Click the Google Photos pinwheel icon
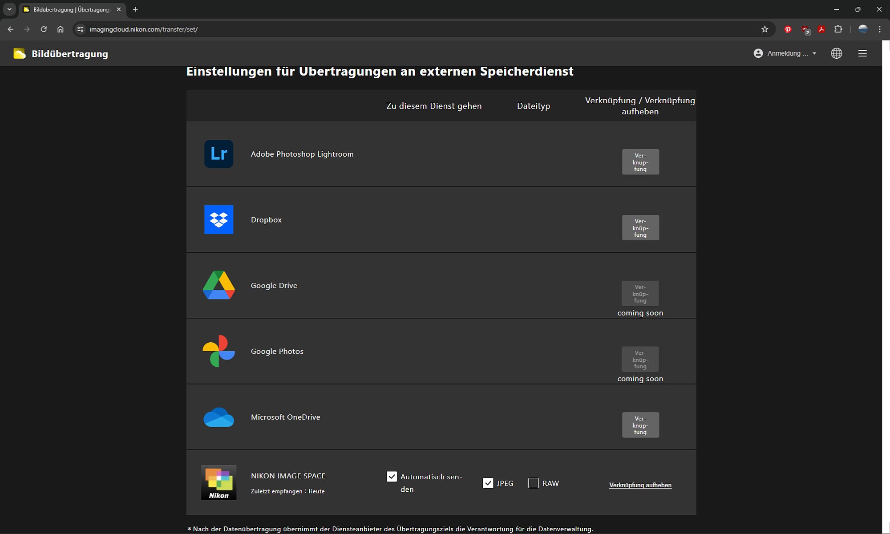This screenshot has width=890, height=534. pyautogui.click(x=218, y=351)
